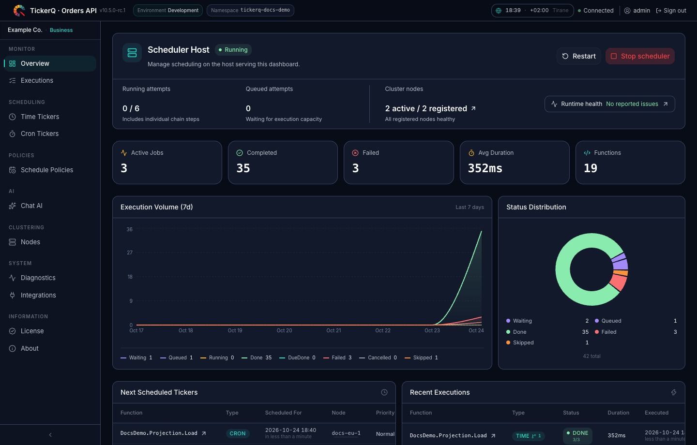
Task: Toggle Running series in chart legend
Action: (217, 358)
